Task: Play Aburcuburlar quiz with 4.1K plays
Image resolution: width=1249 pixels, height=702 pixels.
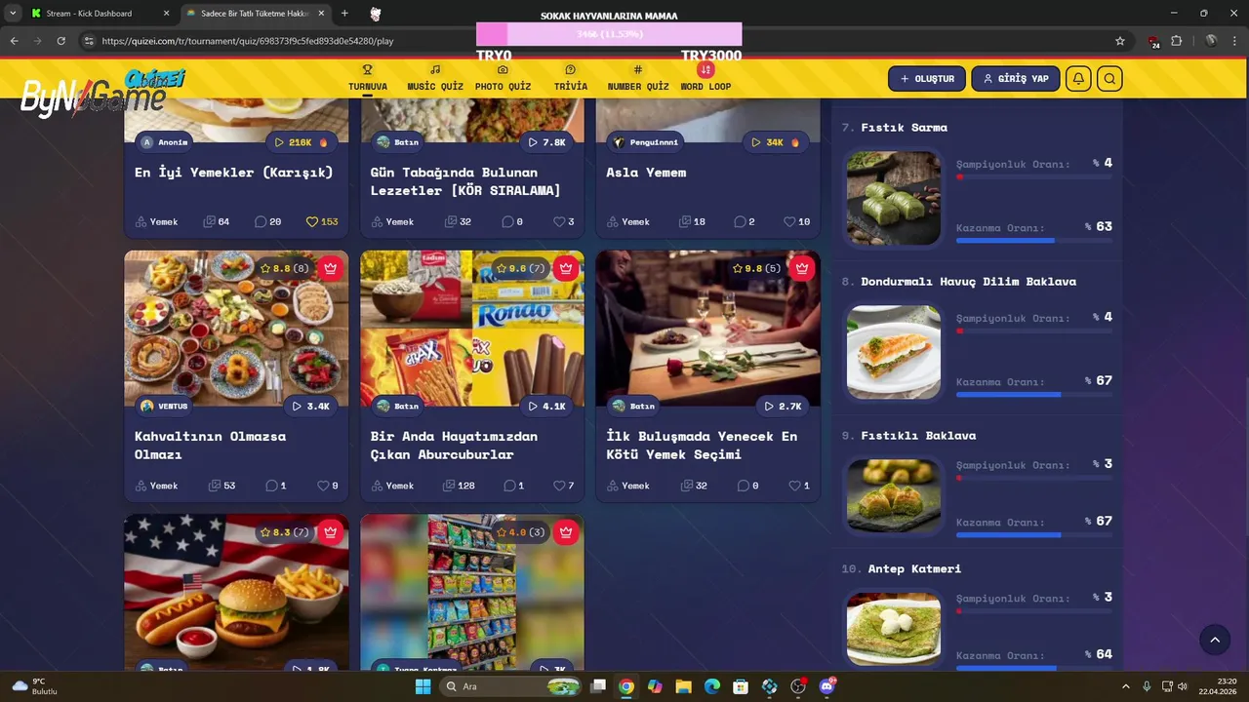Action: [547, 406]
